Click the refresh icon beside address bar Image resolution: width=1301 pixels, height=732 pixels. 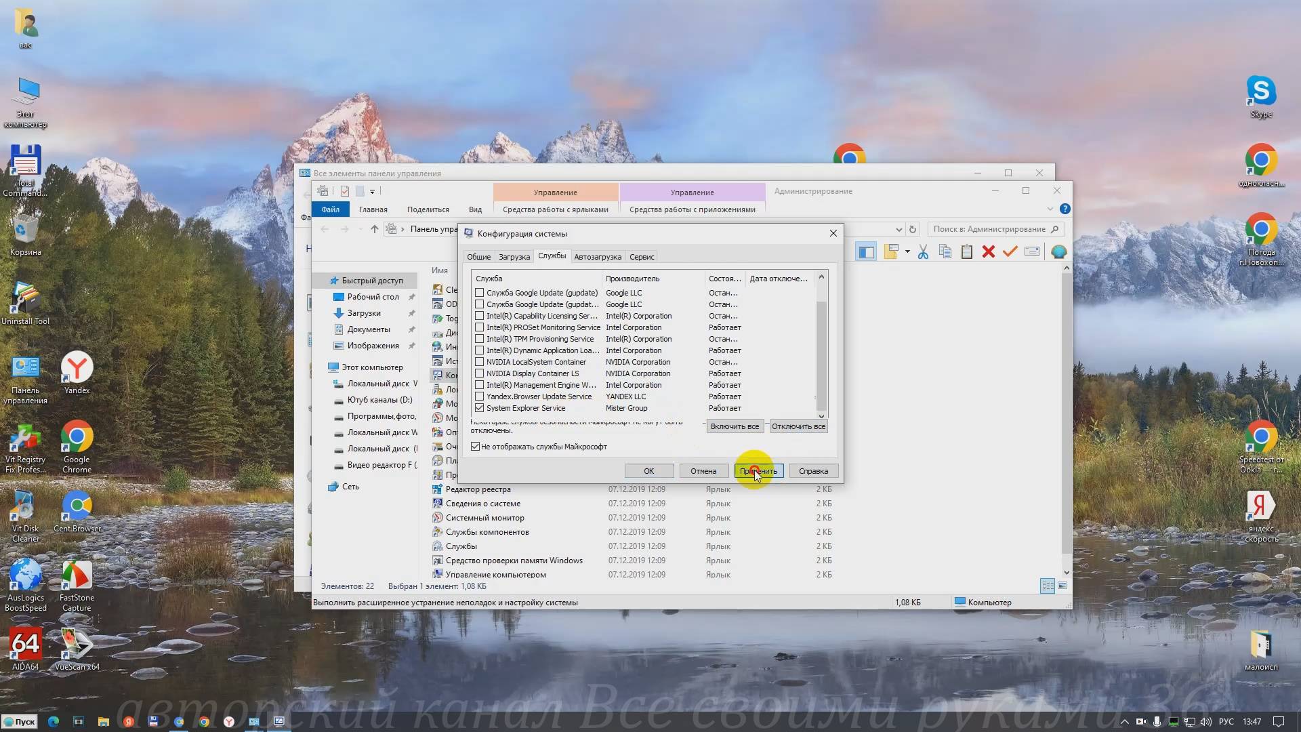[x=913, y=229]
